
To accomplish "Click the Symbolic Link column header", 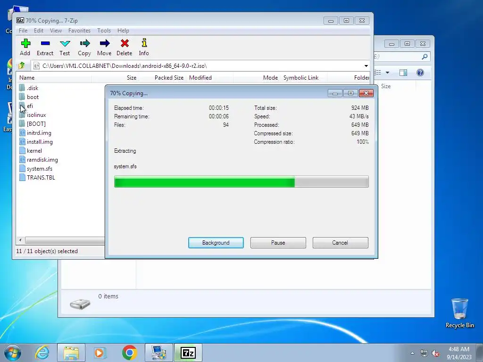I will (x=304, y=78).
